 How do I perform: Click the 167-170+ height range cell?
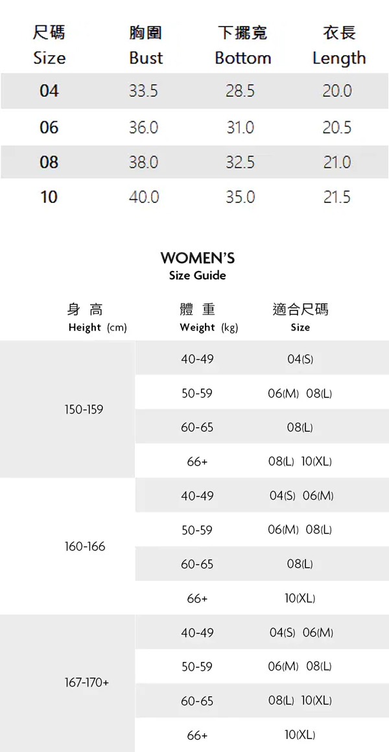87,683
